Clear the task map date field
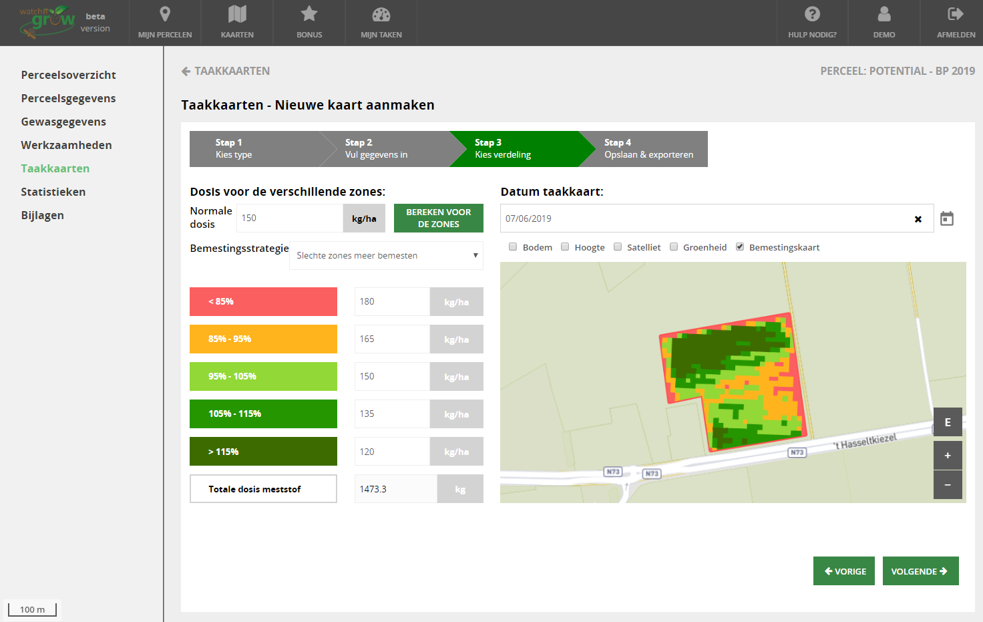983x622 pixels. tap(918, 219)
